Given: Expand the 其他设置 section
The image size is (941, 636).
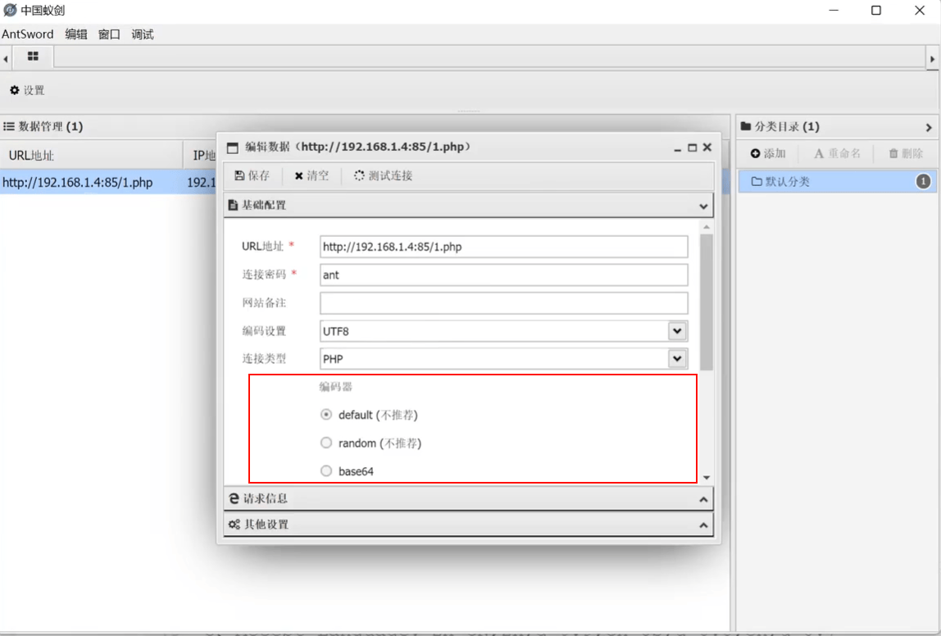Looking at the screenshot, I should 468,525.
